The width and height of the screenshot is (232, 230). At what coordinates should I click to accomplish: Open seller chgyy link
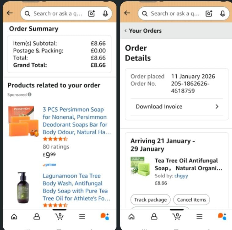(181, 176)
